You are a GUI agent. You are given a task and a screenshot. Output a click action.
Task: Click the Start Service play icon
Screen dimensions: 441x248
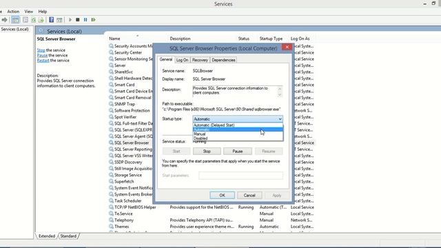70,20
